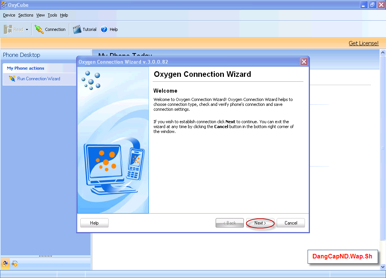Screen dimensions: 386x278
Task: Click the settings gear icon at bottom left
Action: pos(15,264)
